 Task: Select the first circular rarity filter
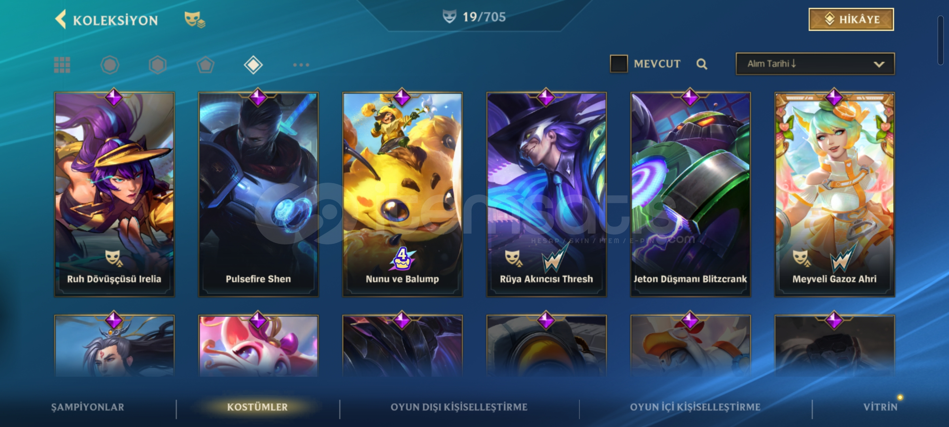110,65
